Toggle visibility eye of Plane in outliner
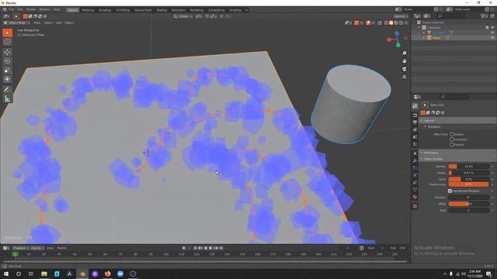 coord(492,38)
